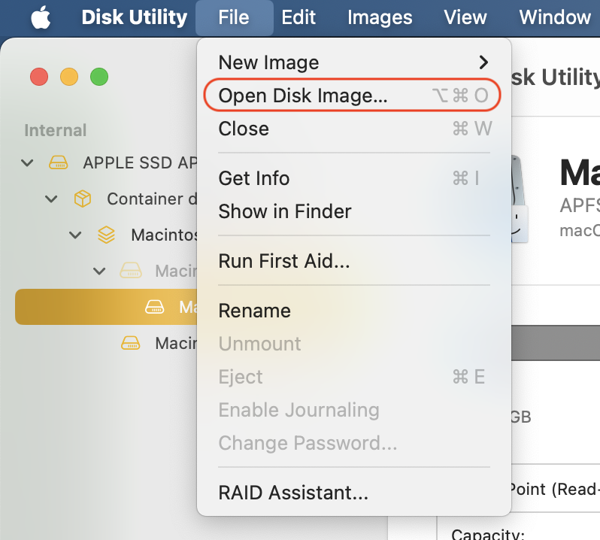Viewport: 600px width, 540px height.
Task: Select Close in the File menu
Action: click(x=354, y=128)
